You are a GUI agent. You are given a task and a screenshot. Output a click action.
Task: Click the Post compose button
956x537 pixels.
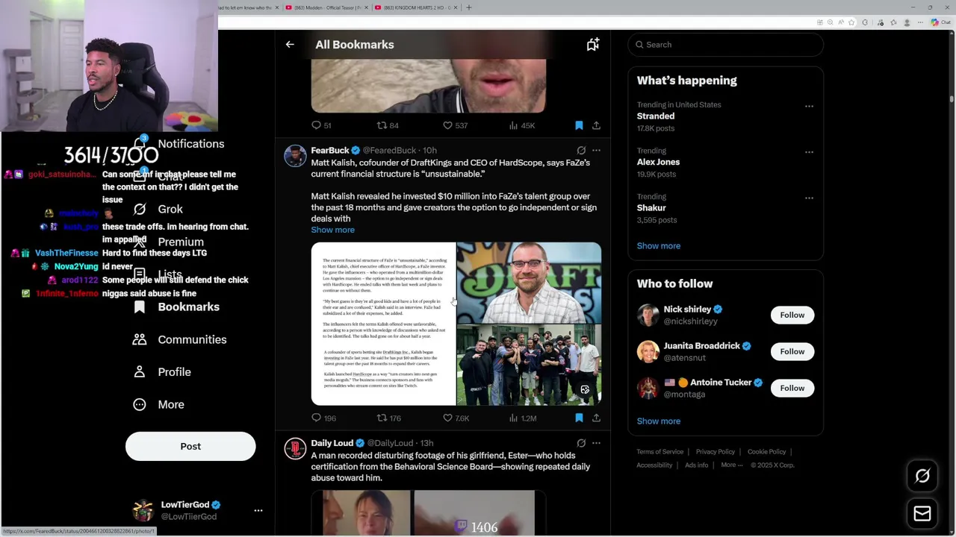coord(190,447)
